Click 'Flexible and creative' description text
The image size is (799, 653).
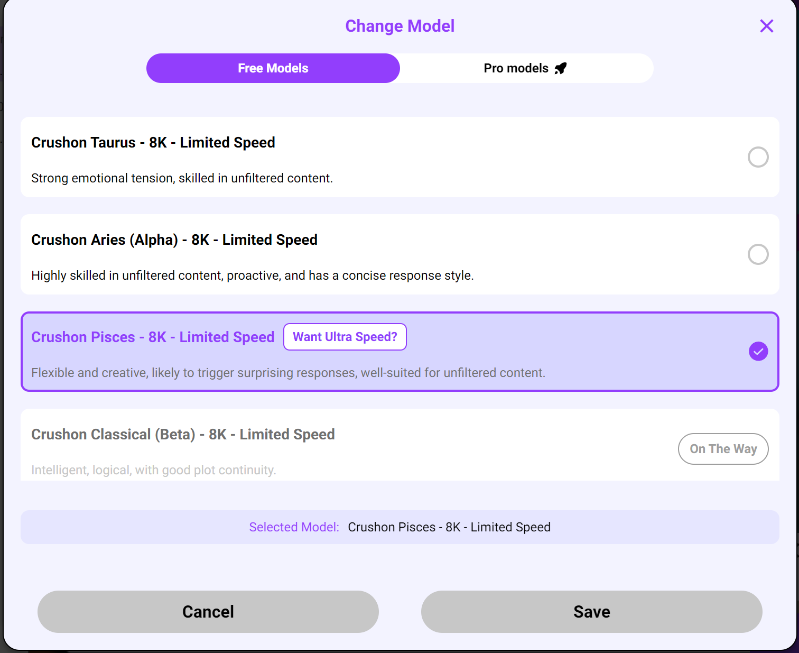click(288, 373)
